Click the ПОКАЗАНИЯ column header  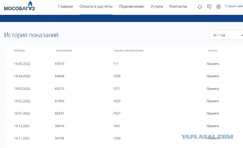point(64,51)
